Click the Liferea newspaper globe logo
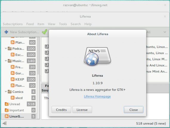Viewport: 170px width, 128px height. [97, 56]
